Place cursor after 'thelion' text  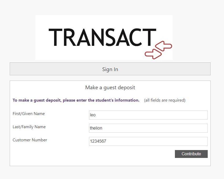pos(102,128)
